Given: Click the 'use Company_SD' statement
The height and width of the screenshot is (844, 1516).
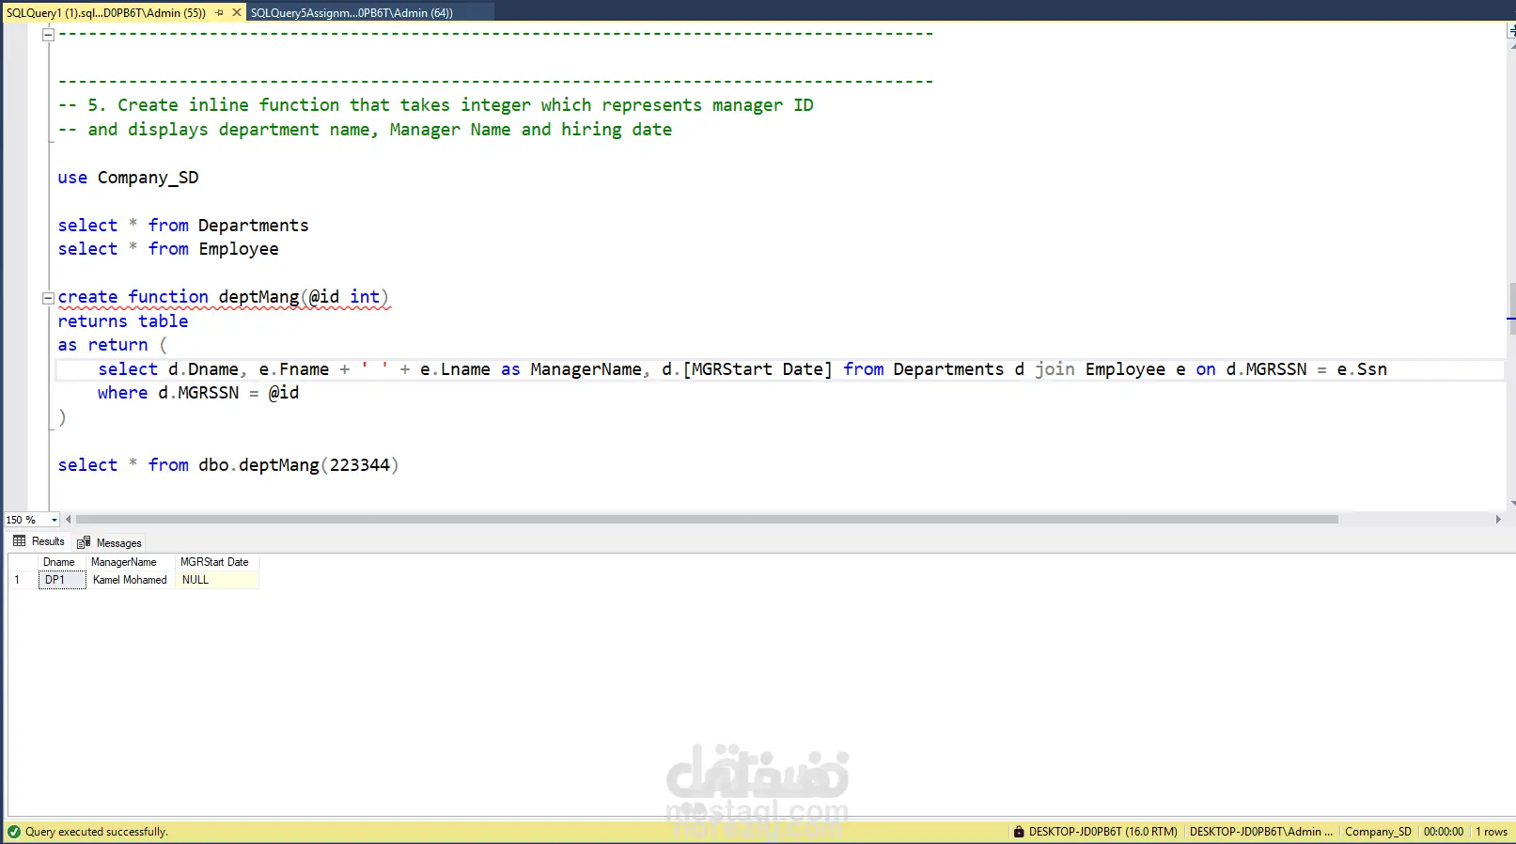Looking at the screenshot, I should (x=129, y=178).
